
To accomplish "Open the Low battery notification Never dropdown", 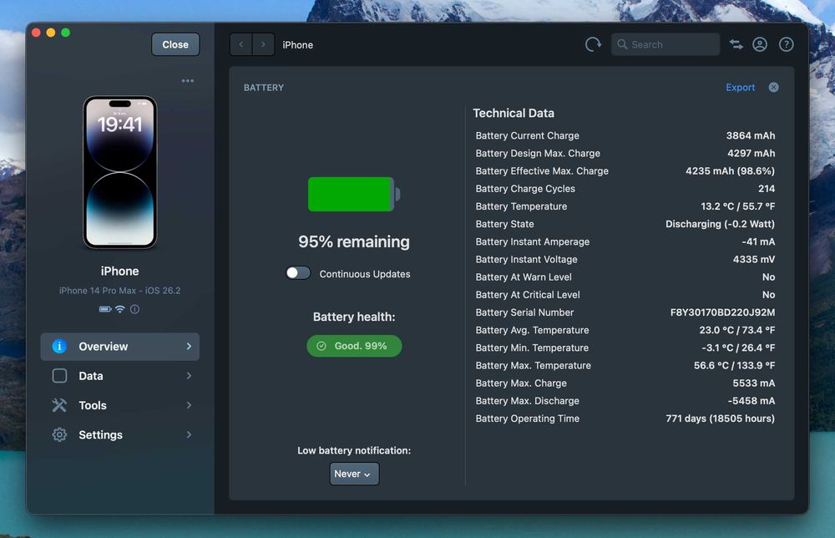I will pos(354,474).
